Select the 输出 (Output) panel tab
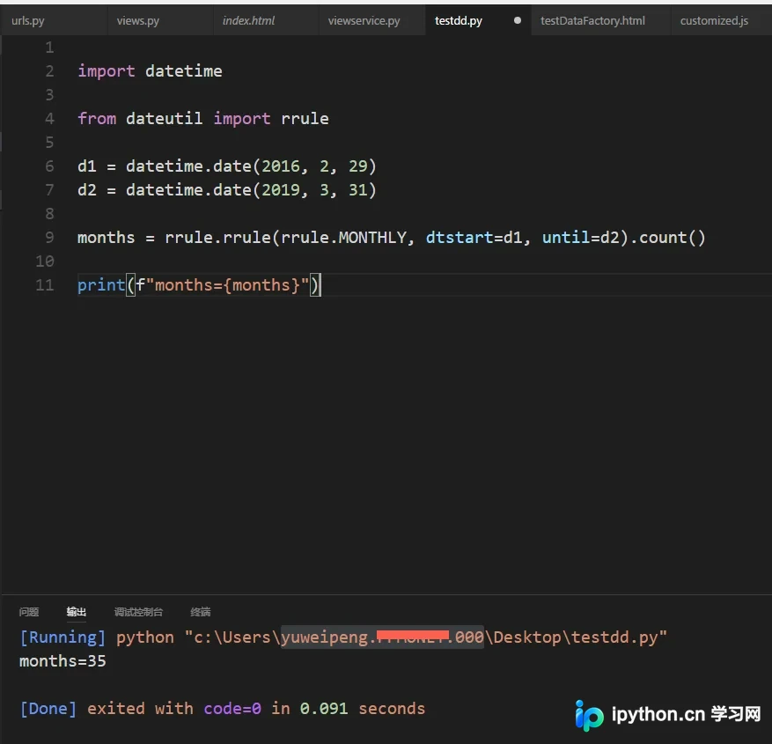772x744 pixels. coord(77,612)
